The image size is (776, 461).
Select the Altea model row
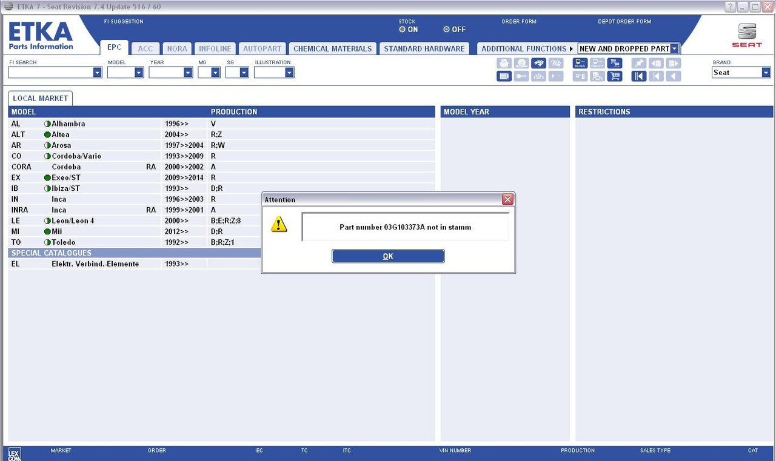pos(221,134)
